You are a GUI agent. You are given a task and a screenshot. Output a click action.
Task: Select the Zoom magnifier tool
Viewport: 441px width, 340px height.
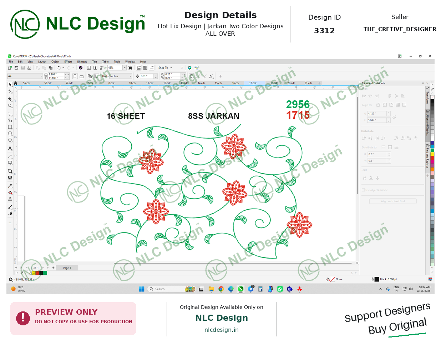coord(10,106)
